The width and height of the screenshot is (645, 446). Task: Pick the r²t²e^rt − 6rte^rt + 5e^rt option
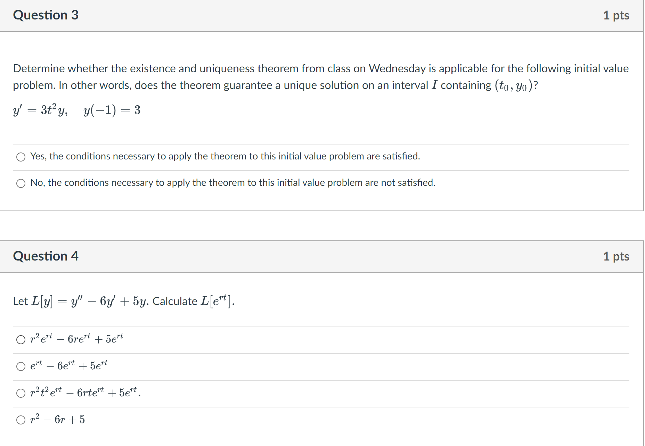coord(21,393)
